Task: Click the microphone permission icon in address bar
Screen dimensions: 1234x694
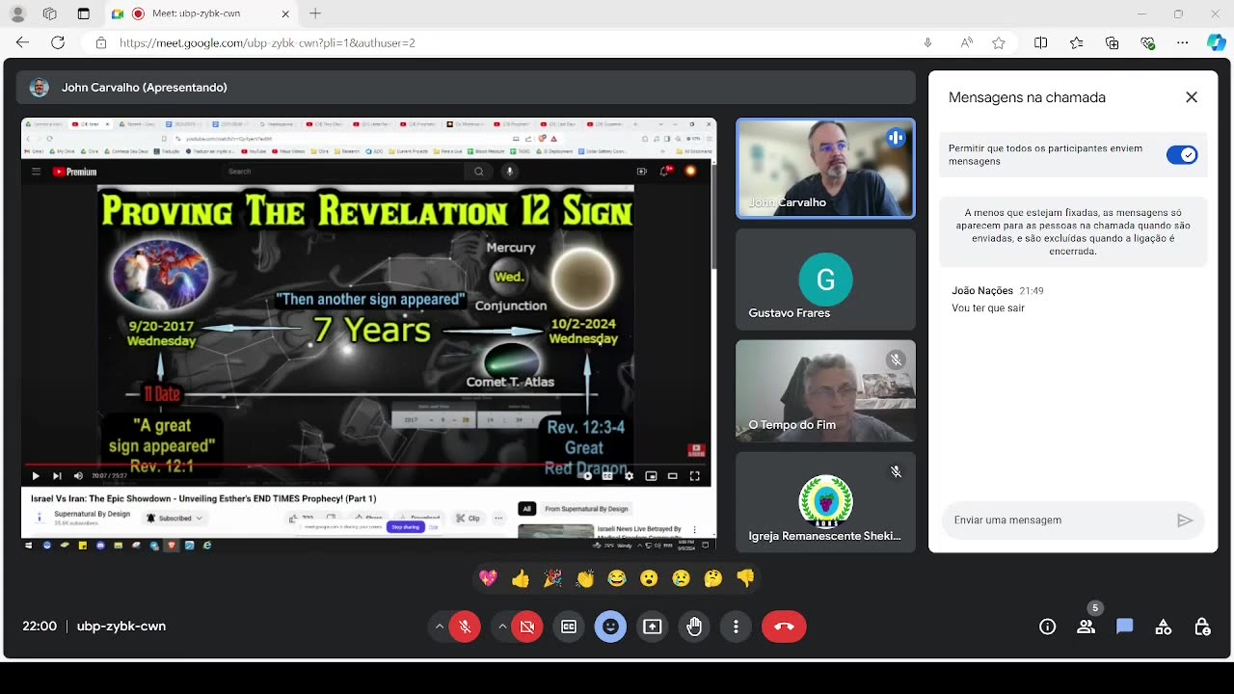Action: [x=927, y=42]
